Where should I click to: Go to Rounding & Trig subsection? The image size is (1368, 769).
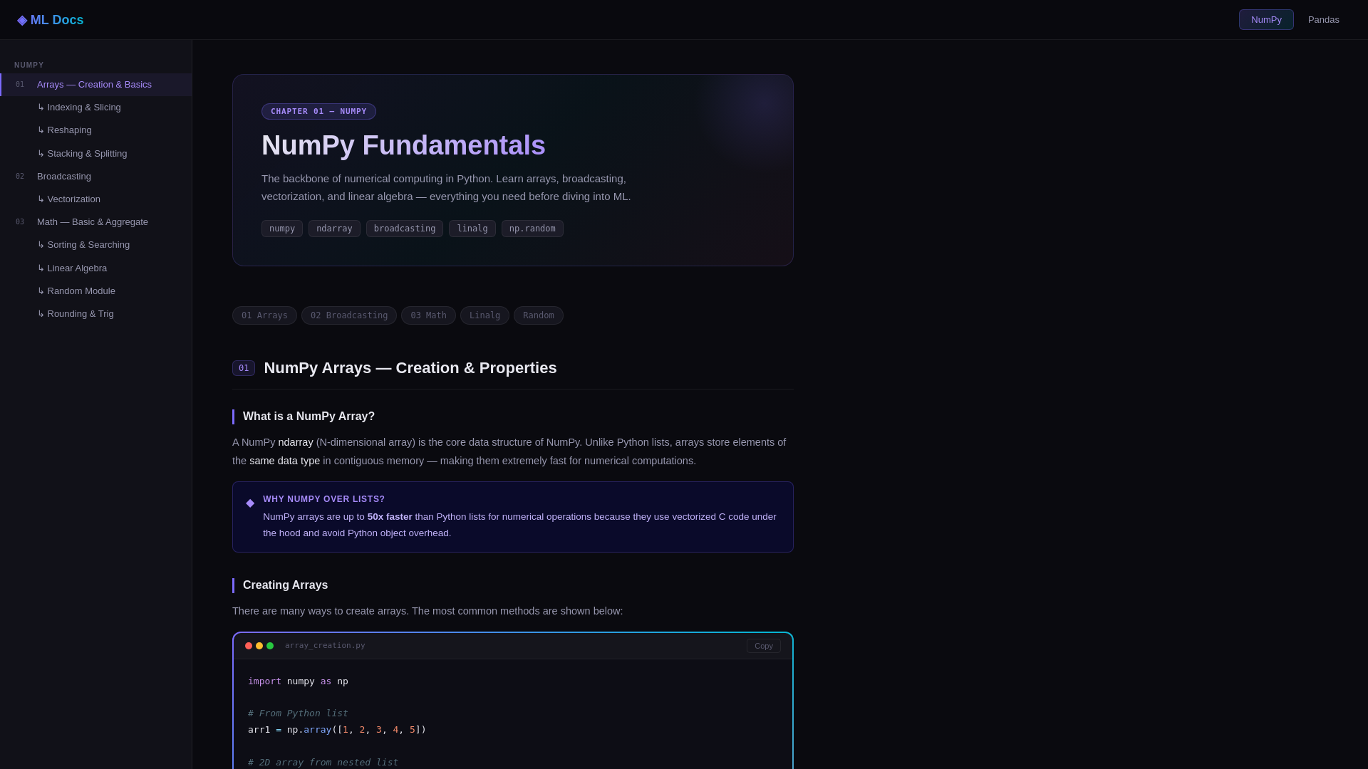96,314
